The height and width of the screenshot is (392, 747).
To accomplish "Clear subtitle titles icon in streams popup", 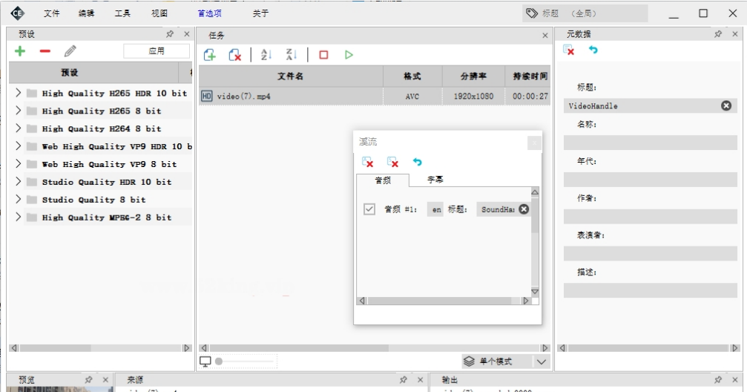I will click(392, 162).
